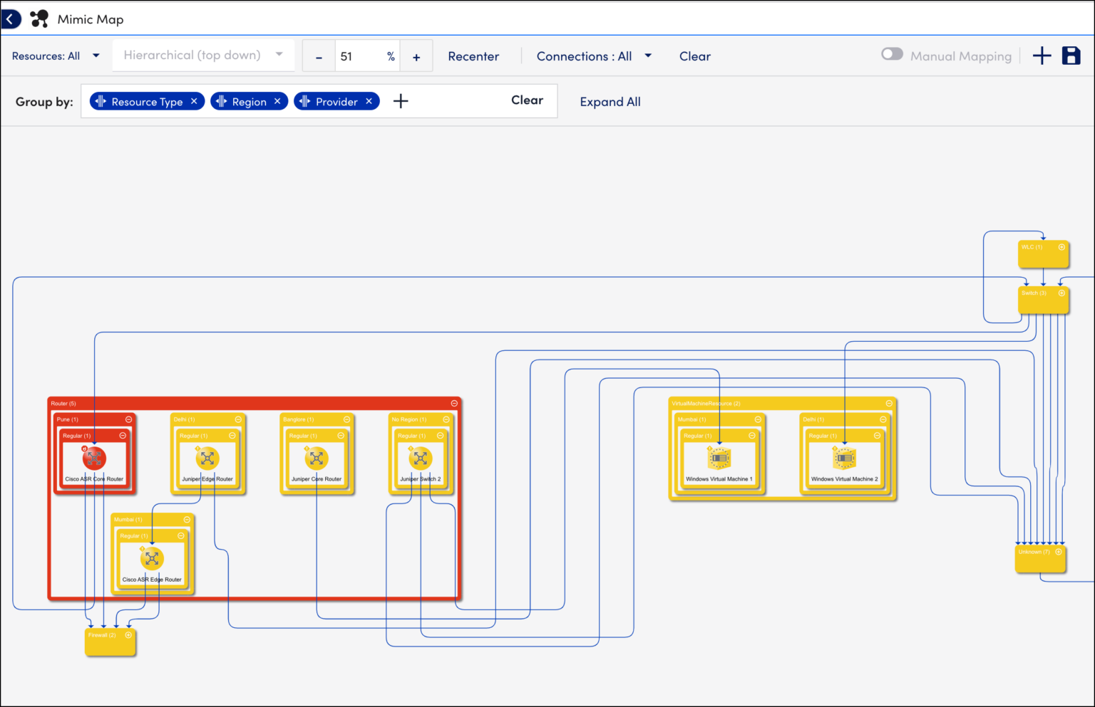Open the Windows Virtual Machine 1 icon

(719, 459)
